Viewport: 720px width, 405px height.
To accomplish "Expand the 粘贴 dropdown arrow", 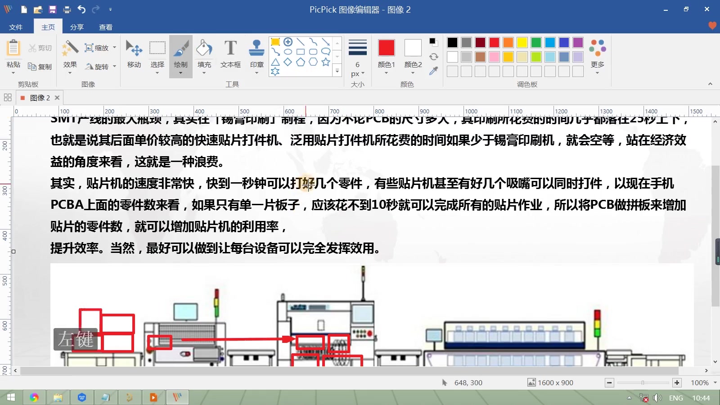I will coord(13,73).
